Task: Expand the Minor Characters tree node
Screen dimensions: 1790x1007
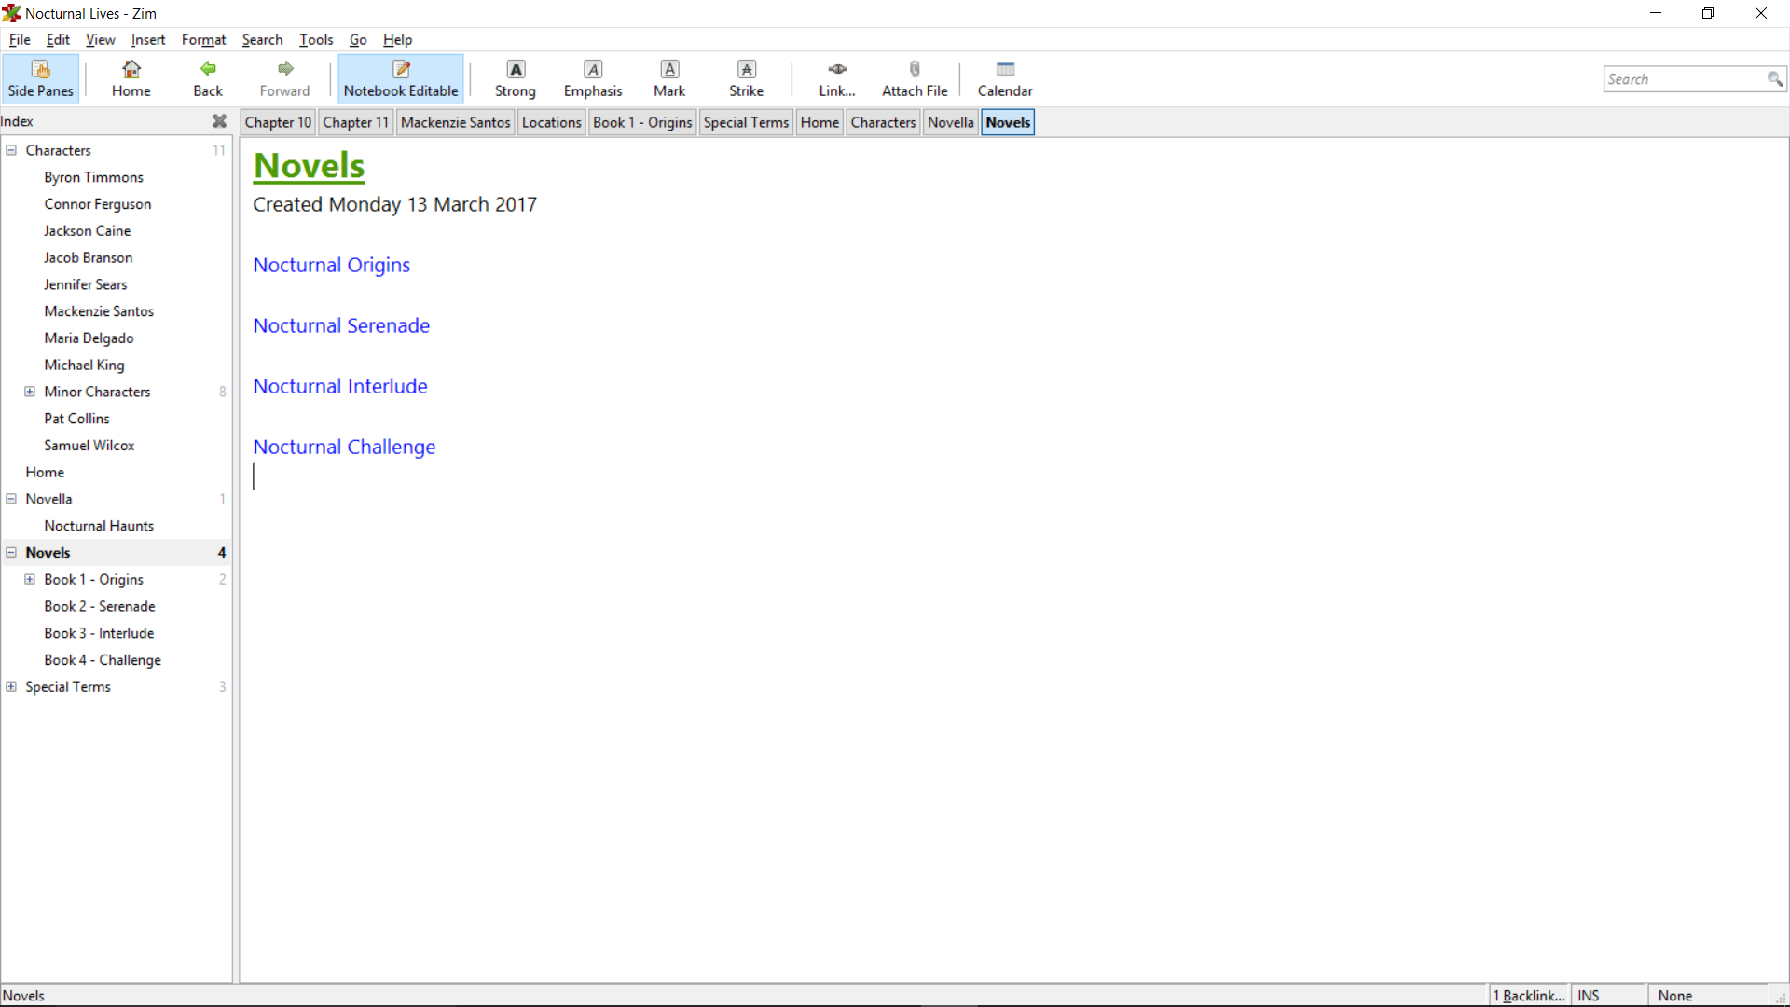Action: (x=30, y=392)
